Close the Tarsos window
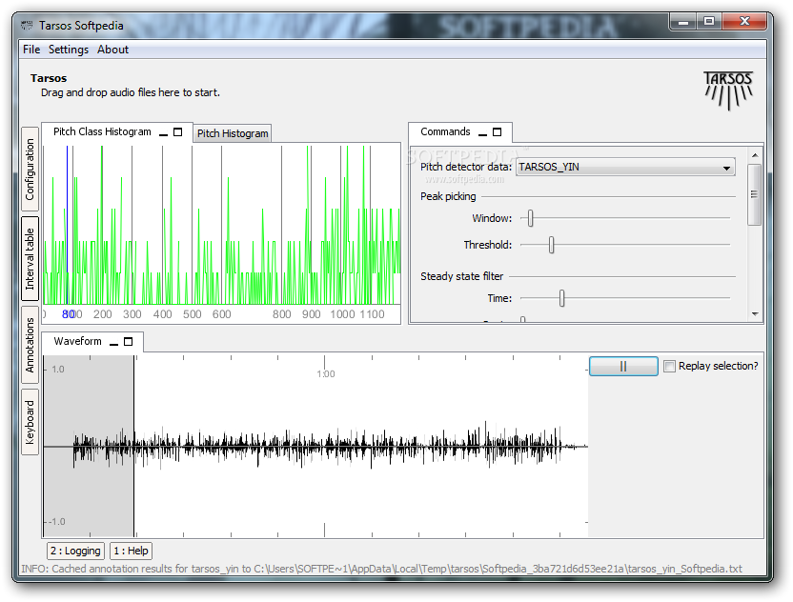The height and width of the screenshot is (602, 793). (x=744, y=21)
